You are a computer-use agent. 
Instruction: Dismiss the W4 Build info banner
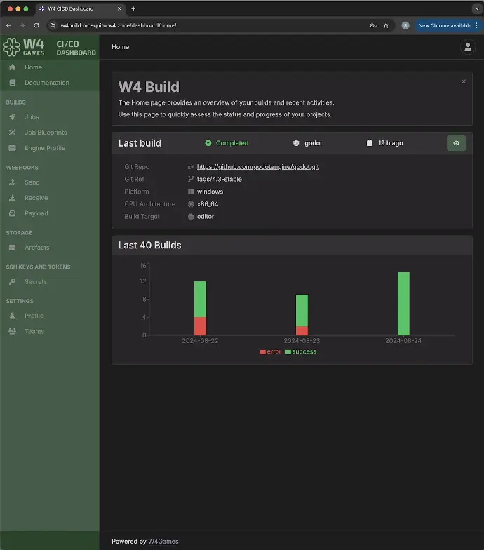(464, 81)
